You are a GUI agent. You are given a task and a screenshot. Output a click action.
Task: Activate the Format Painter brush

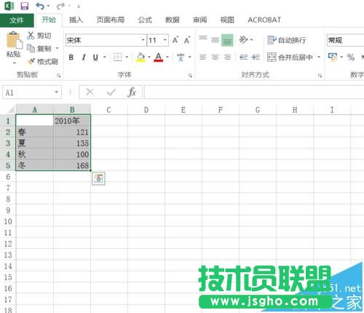(31, 61)
